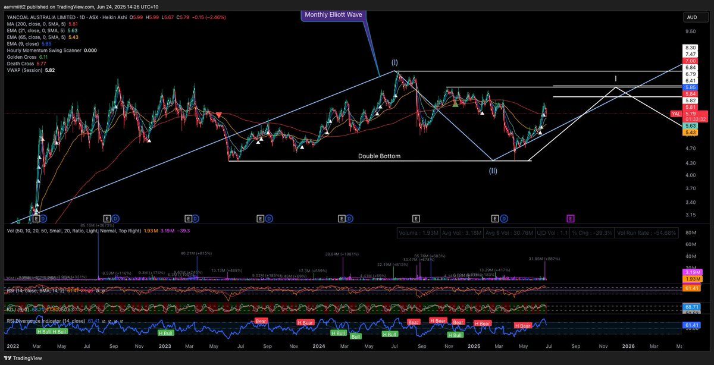Click the earnings E marker above February 2023
Screen dimensions: 714x365
189,219
